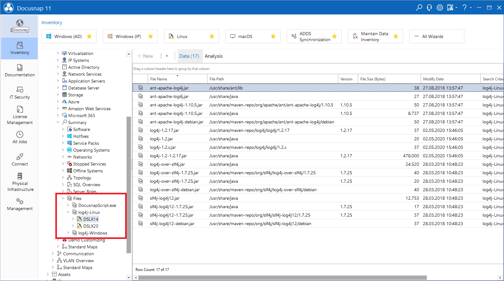
Task: Expand the DocusnapScript.exe node
Action: click(68, 205)
